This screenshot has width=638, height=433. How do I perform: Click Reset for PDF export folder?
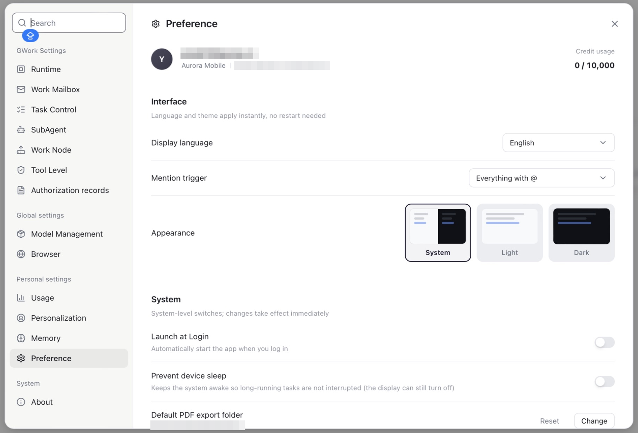[x=550, y=421]
